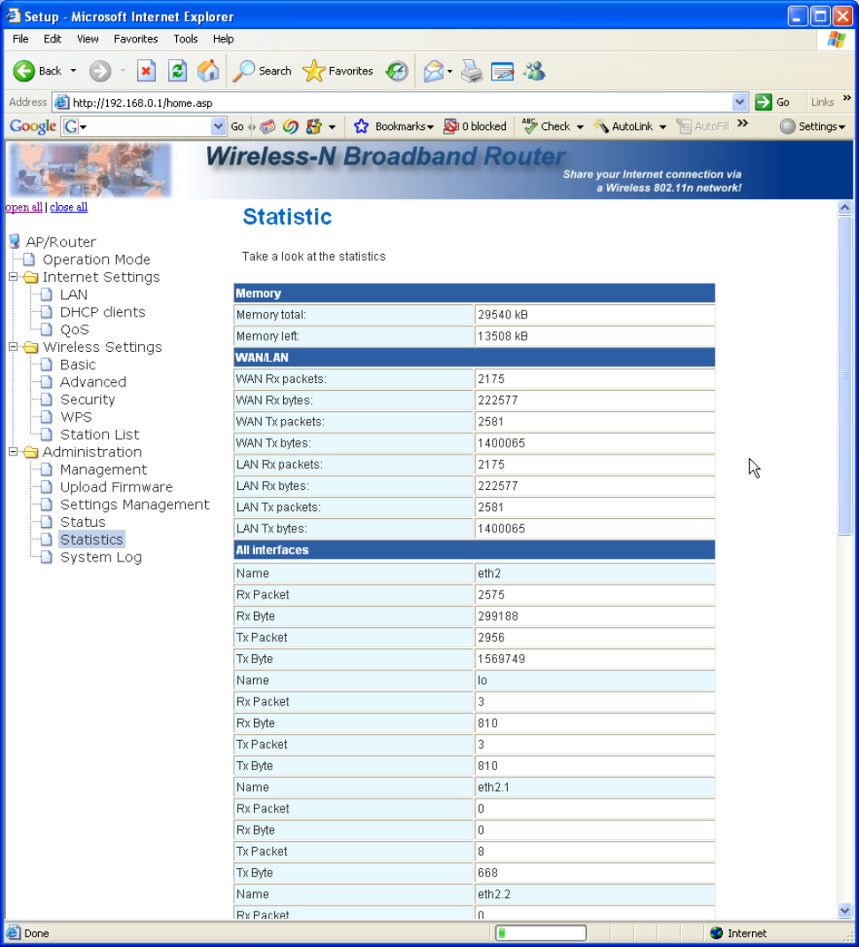Click the 'close all' link

coord(68,207)
